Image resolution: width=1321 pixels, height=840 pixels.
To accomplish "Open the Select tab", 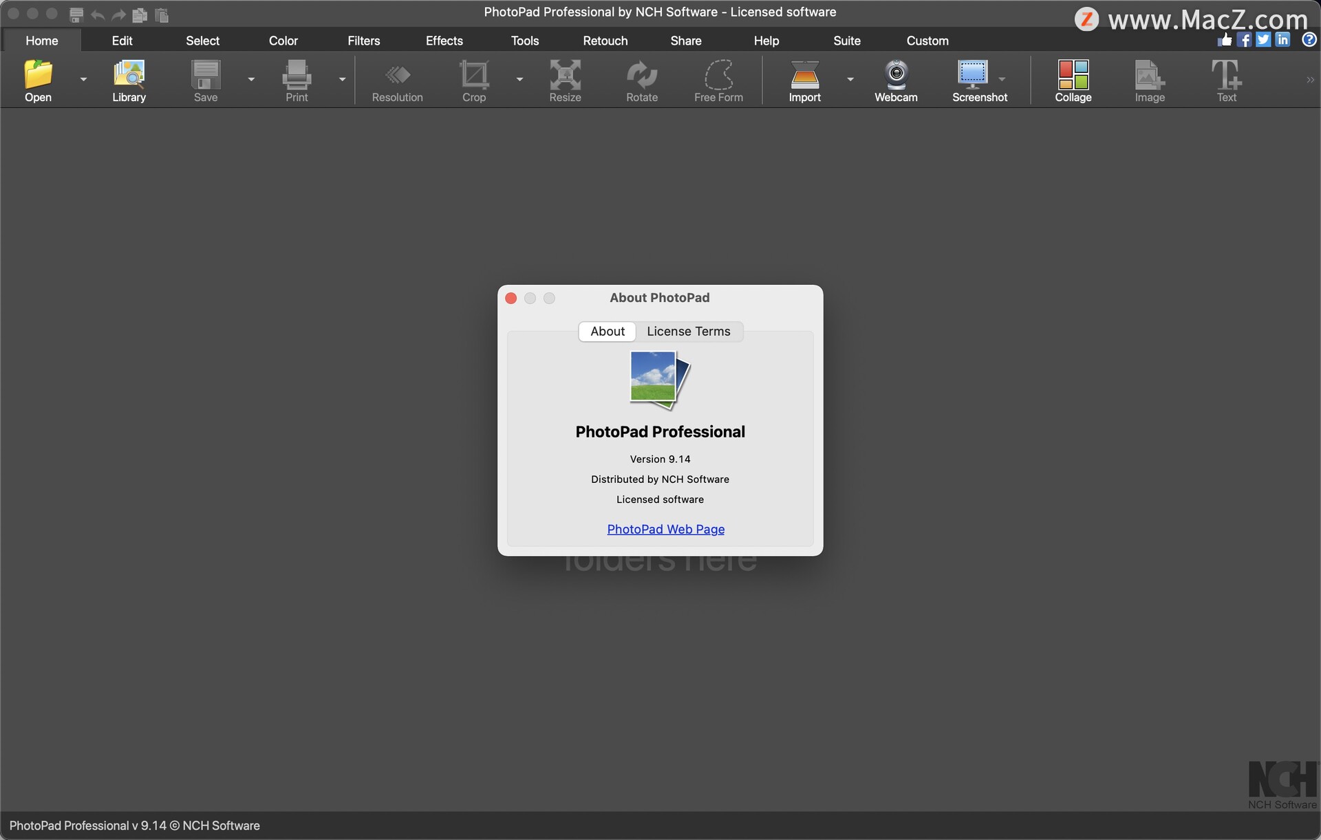I will (x=202, y=41).
